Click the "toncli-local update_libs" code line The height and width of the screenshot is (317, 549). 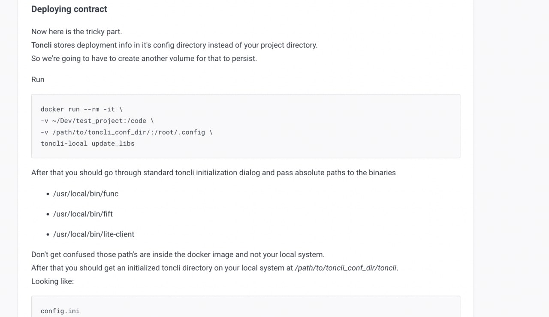[87, 144]
